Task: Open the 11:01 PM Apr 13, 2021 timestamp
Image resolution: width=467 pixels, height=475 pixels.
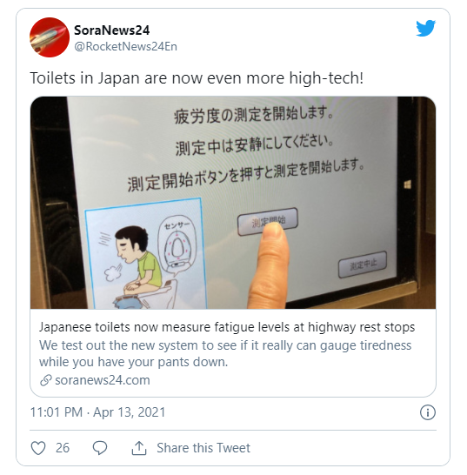Action: pos(97,412)
